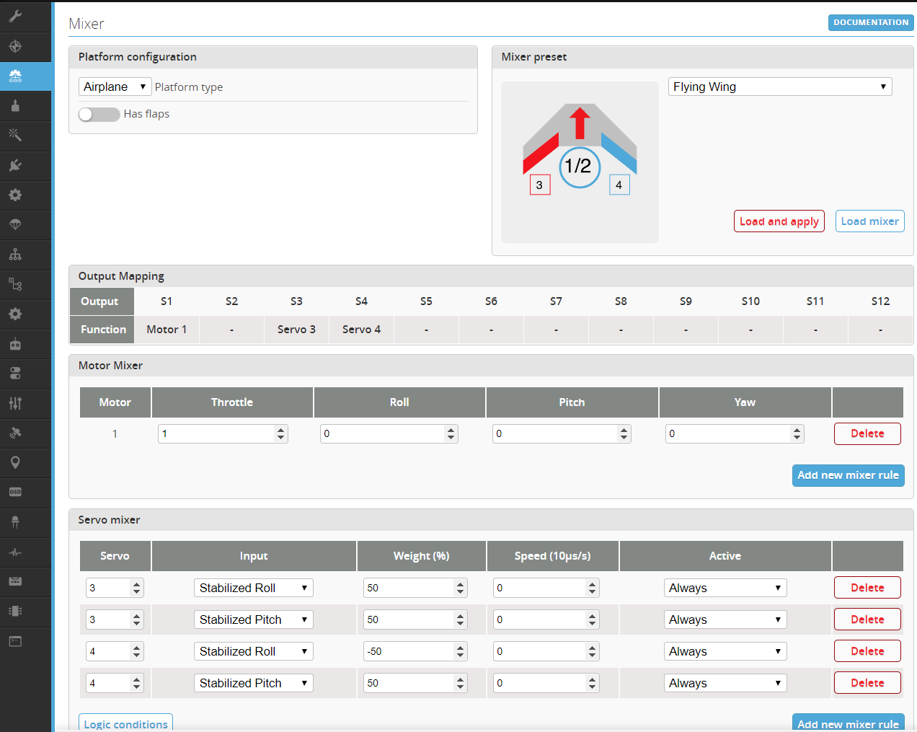Open the Always dropdown in the last servo row
Viewport: 917px width, 732px height.
coord(725,683)
